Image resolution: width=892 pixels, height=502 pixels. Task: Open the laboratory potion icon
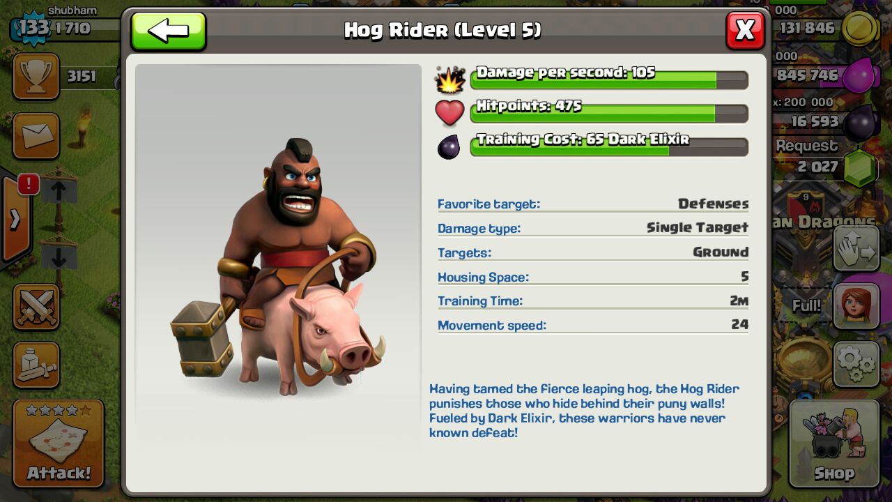[x=36, y=365]
